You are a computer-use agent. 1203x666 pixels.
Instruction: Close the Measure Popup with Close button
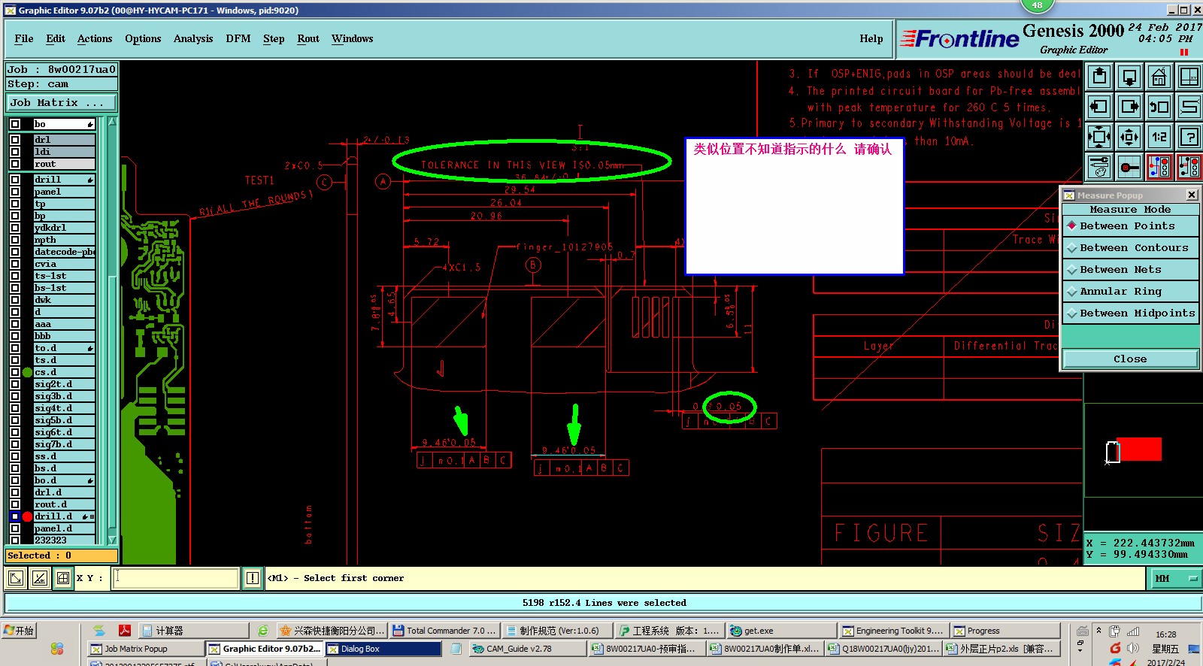click(1130, 359)
